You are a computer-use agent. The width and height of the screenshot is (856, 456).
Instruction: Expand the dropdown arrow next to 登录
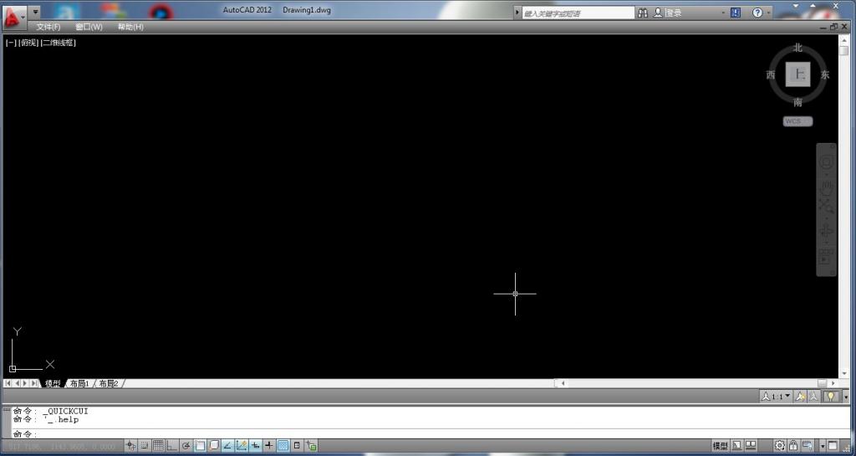(723, 13)
